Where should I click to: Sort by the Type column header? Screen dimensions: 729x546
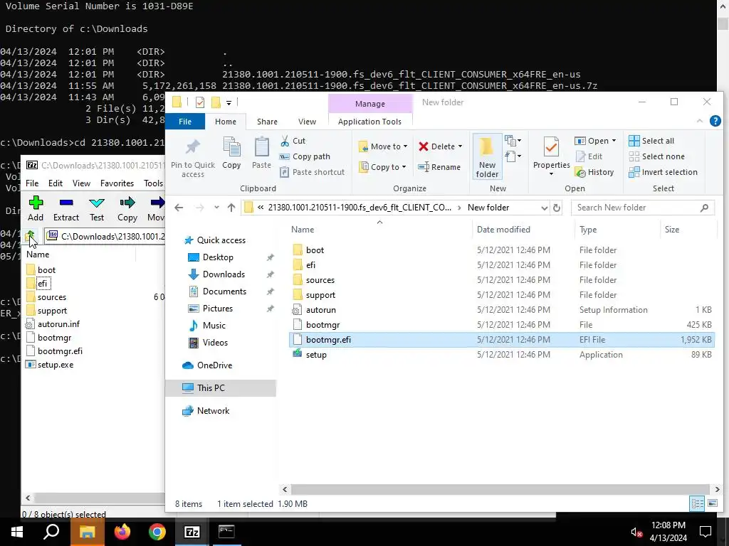588,230
